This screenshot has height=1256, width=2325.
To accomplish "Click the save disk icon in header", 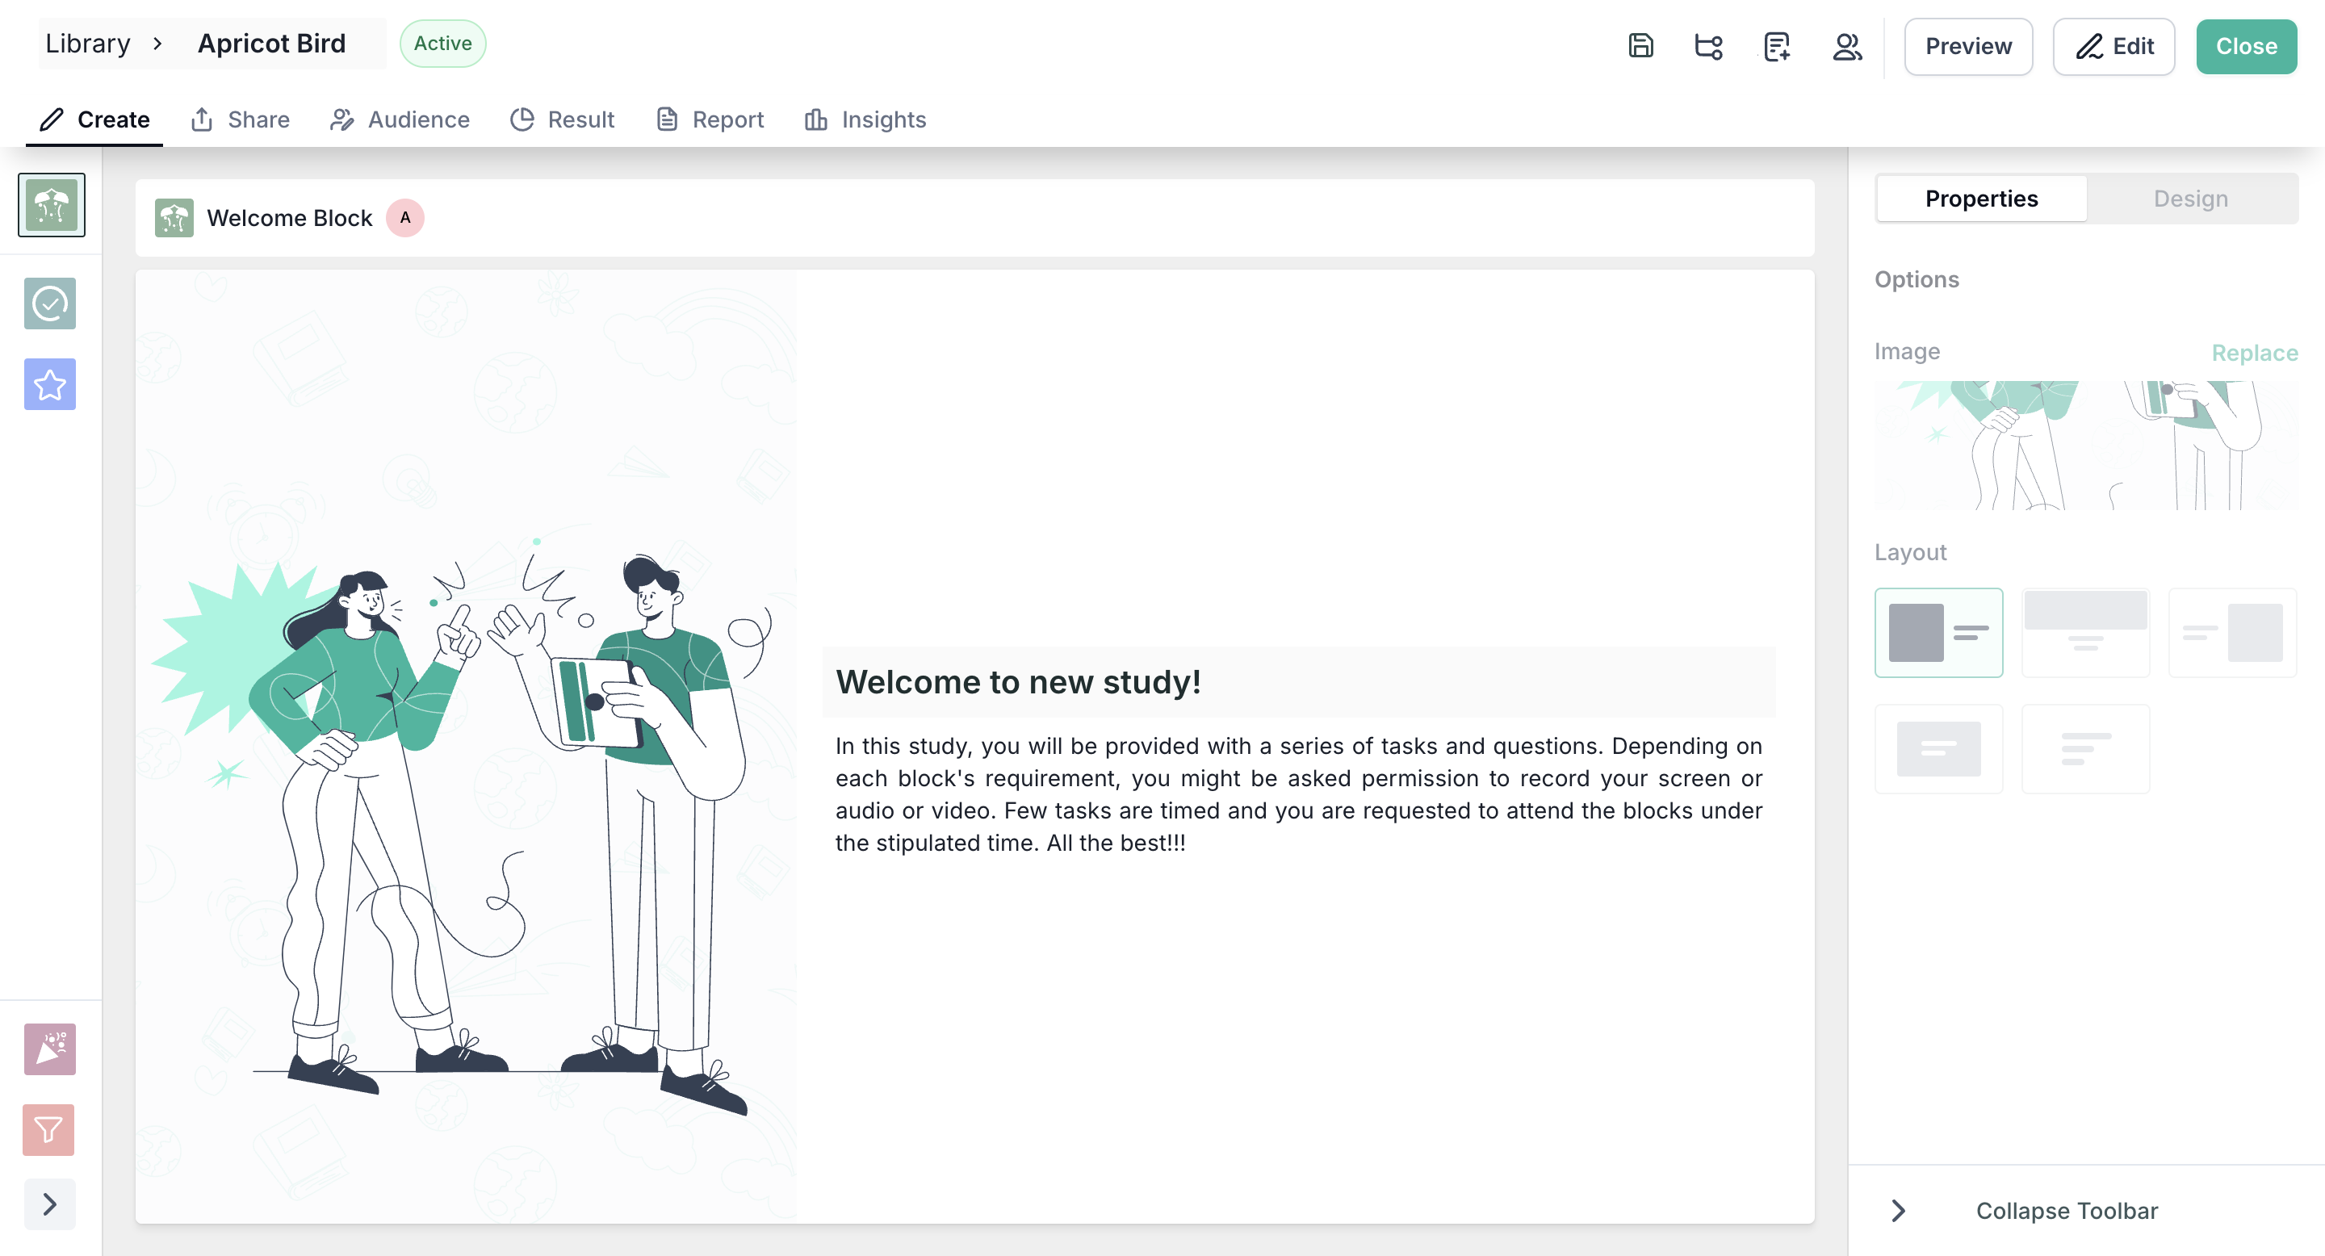I will pyautogui.click(x=1640, y=46).
